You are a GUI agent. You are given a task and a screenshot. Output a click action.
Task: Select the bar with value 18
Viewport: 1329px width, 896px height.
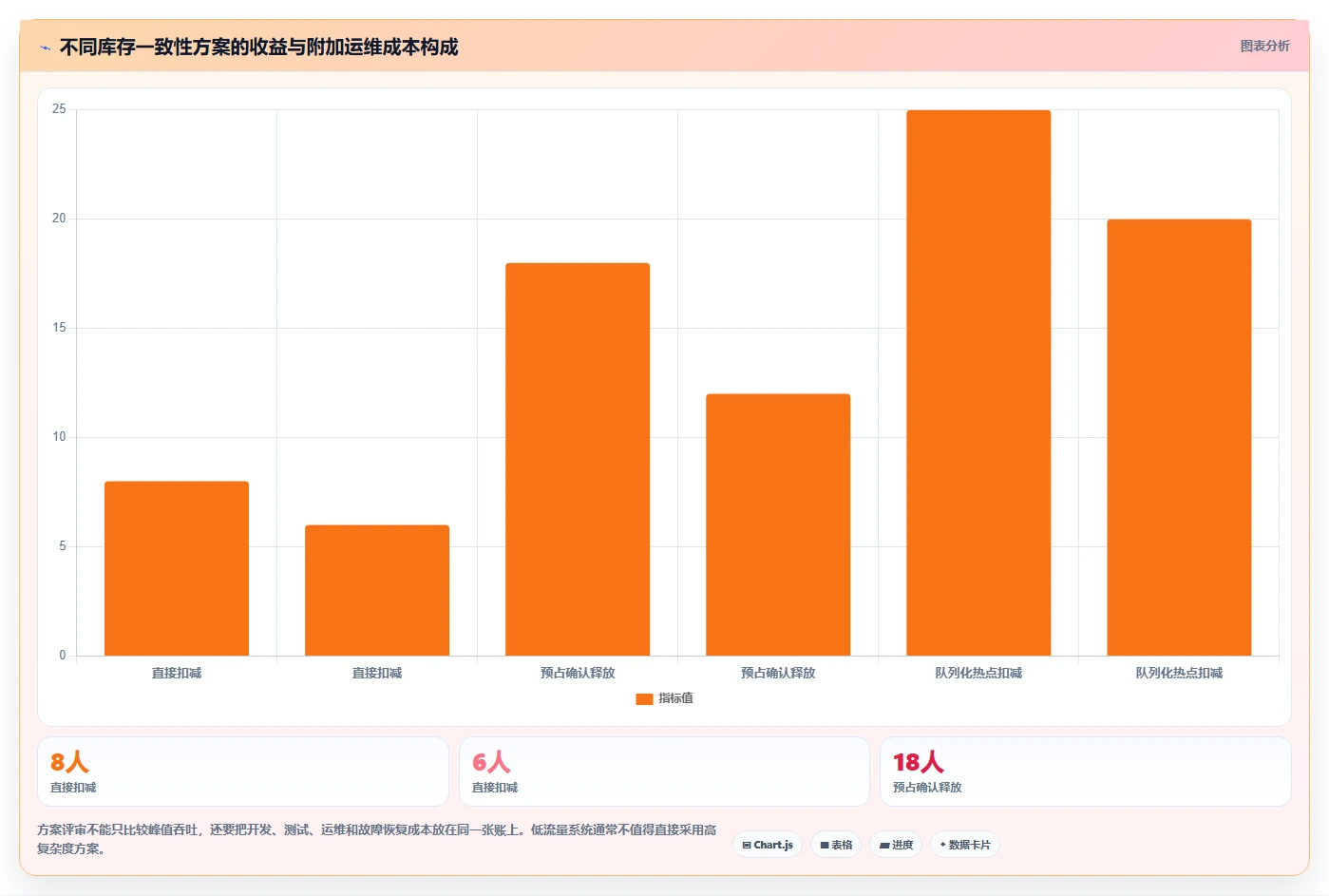click(578, 459)
